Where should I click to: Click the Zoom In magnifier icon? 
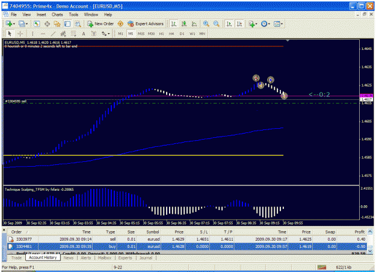206,23
